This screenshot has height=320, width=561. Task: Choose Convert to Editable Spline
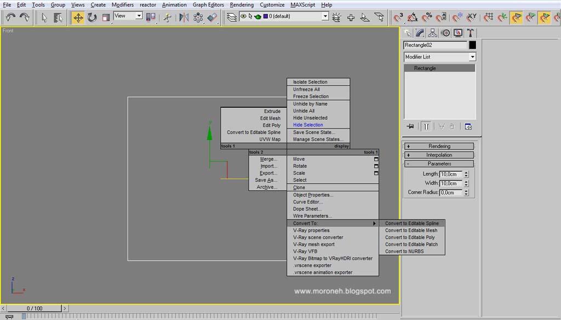pos(411,223)
